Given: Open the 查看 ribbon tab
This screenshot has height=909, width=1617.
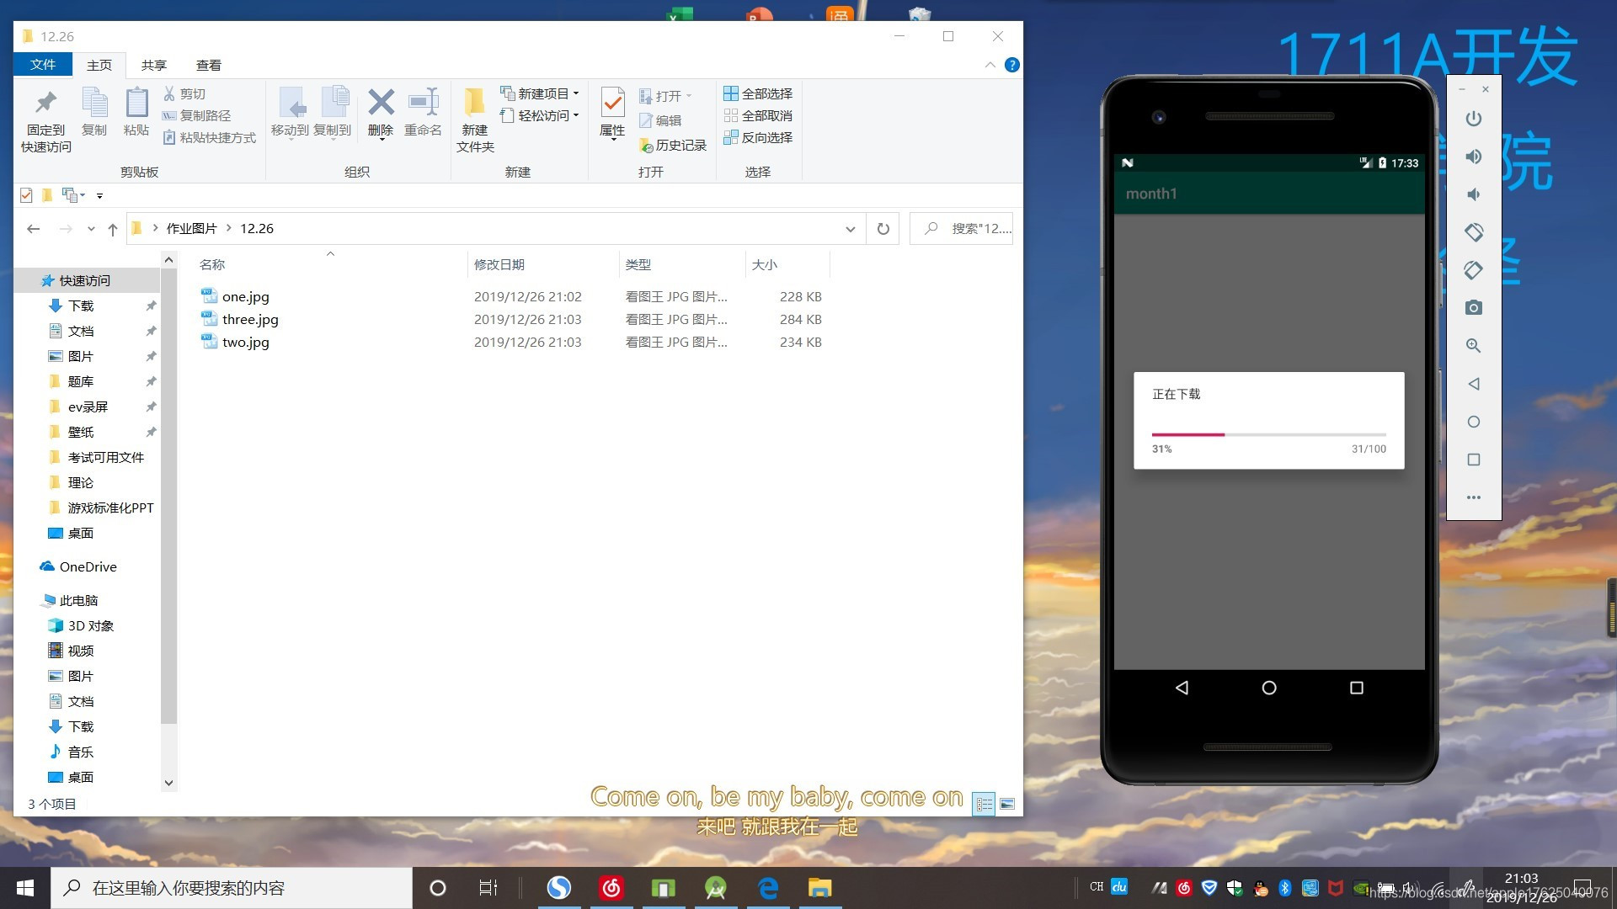Looking at the screenshot, I should [208, 65].
